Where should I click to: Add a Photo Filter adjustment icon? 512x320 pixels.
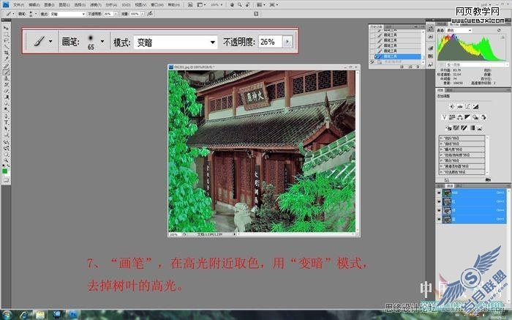tap(475, 117)
